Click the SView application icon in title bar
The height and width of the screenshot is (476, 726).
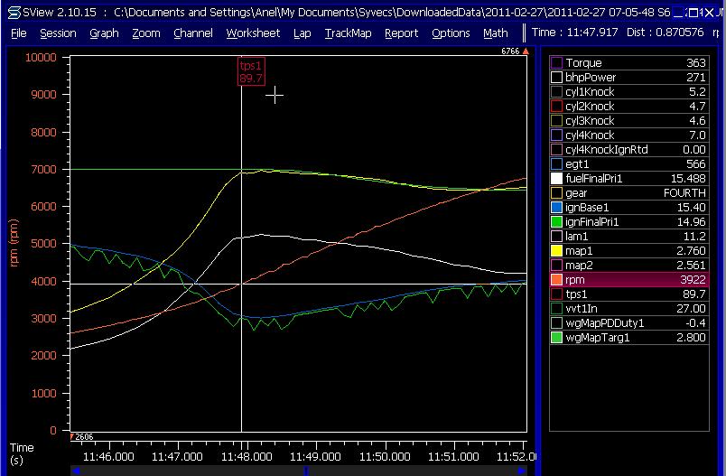pyautogui.click(x=14, y=13)
